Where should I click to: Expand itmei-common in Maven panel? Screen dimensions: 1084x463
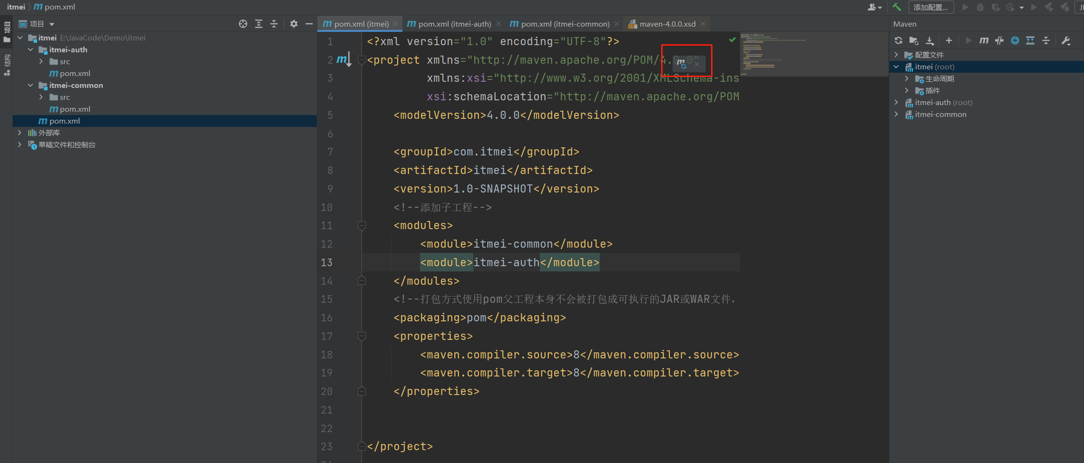click(x=896, y=114)
